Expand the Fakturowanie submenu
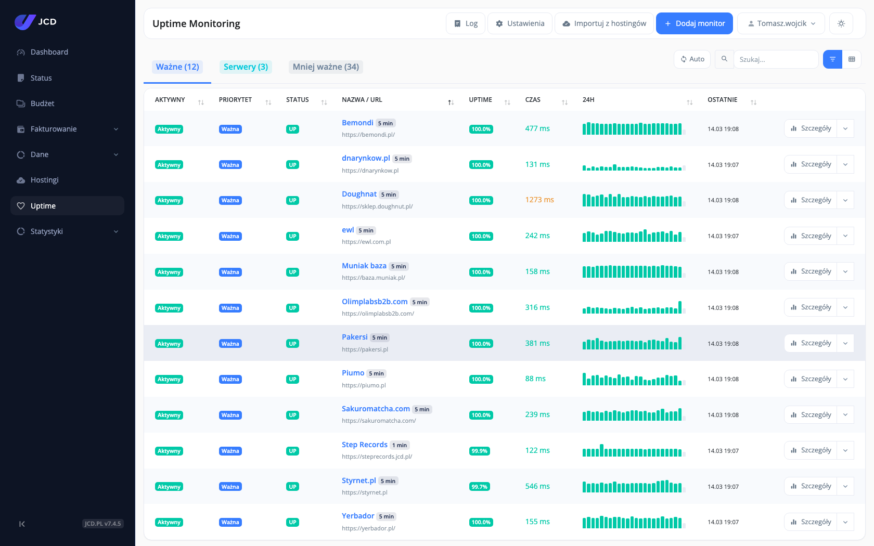Image resolution: width=874 pixels, height=546 pixels. tap(67, 129)
